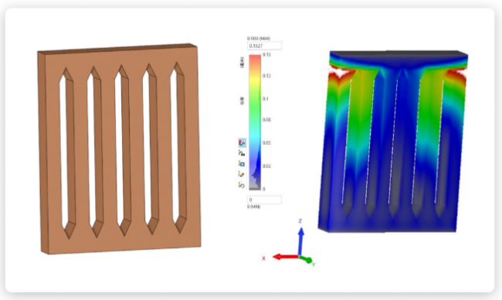Click the simulation result's dark top face
This screenshot has height=300, width=502.
tap(399, 53)
